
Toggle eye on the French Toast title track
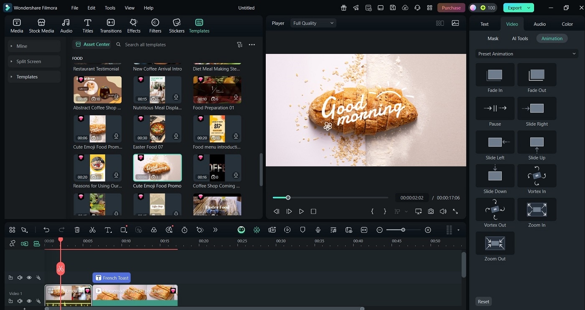(29, 277)
